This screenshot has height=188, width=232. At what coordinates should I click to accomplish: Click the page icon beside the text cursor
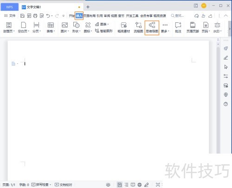coord(13,64)
